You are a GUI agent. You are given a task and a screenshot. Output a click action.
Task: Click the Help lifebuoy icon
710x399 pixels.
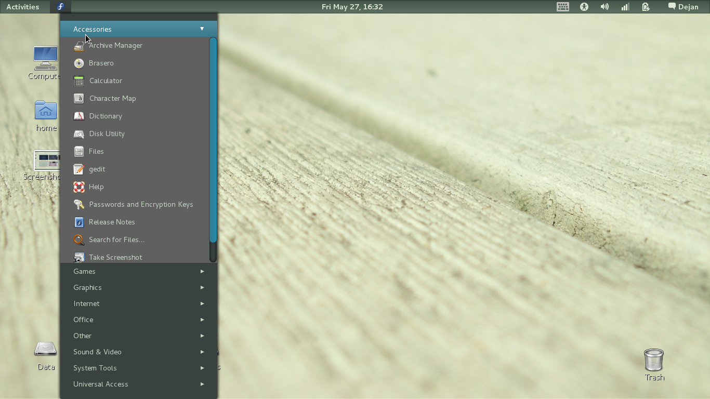(x=79, y=187)
